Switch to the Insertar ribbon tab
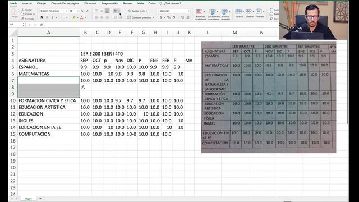Viewport: 359px width, 202px height. coord(27,3)
